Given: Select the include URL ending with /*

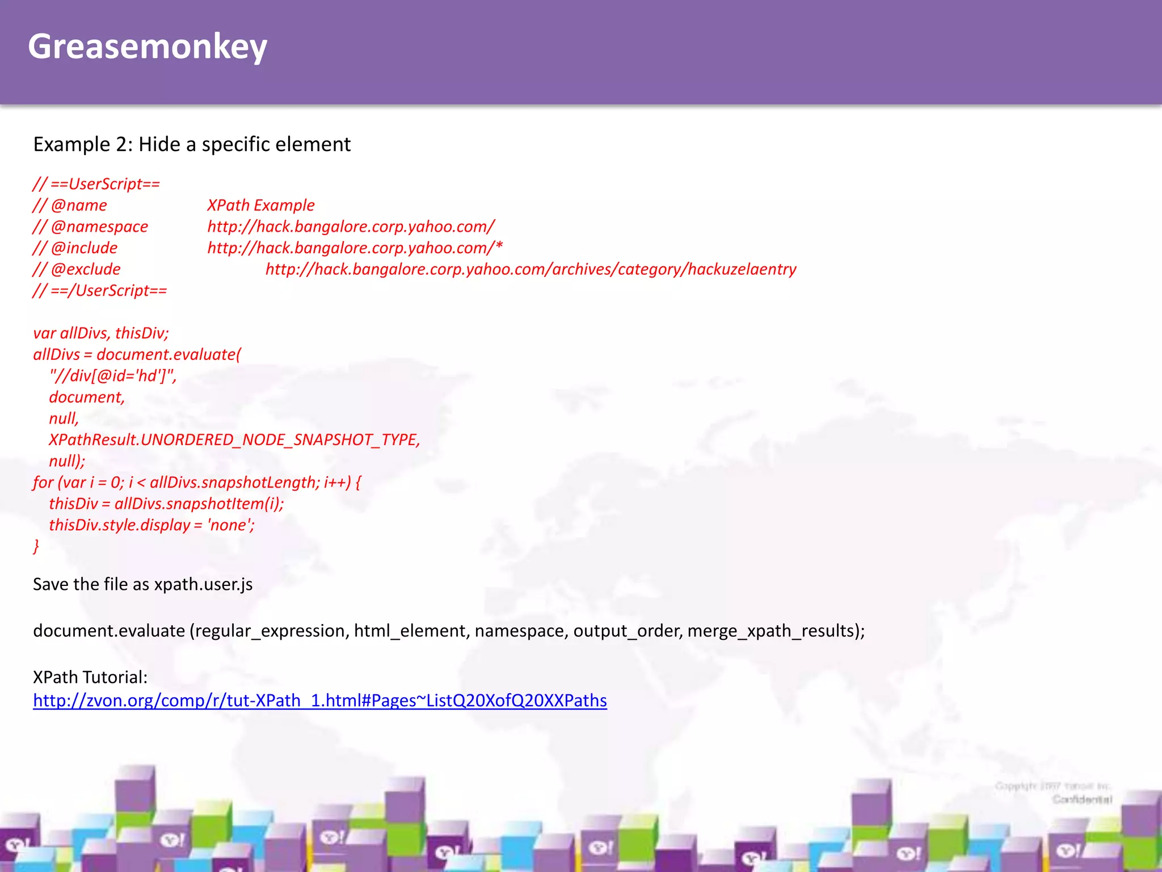Looking at the screenshot, I should pyautogui.click(x=355, y=248).
